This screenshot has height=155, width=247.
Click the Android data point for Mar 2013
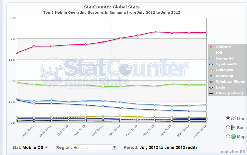[x=155, y=32]
